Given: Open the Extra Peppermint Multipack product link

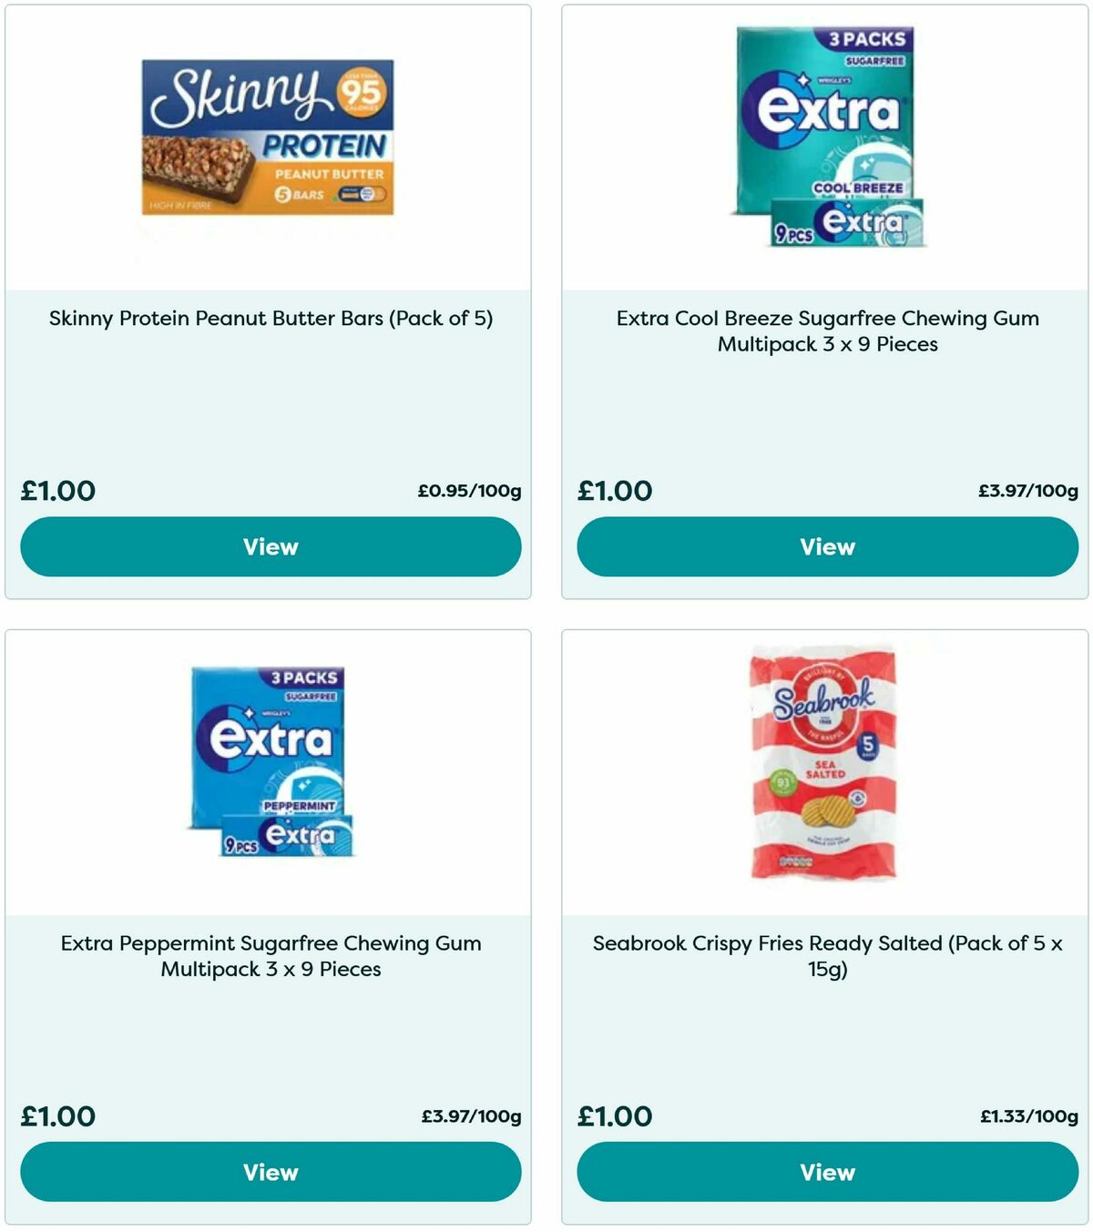Looking at the screenshot, I should click(271, 956).
